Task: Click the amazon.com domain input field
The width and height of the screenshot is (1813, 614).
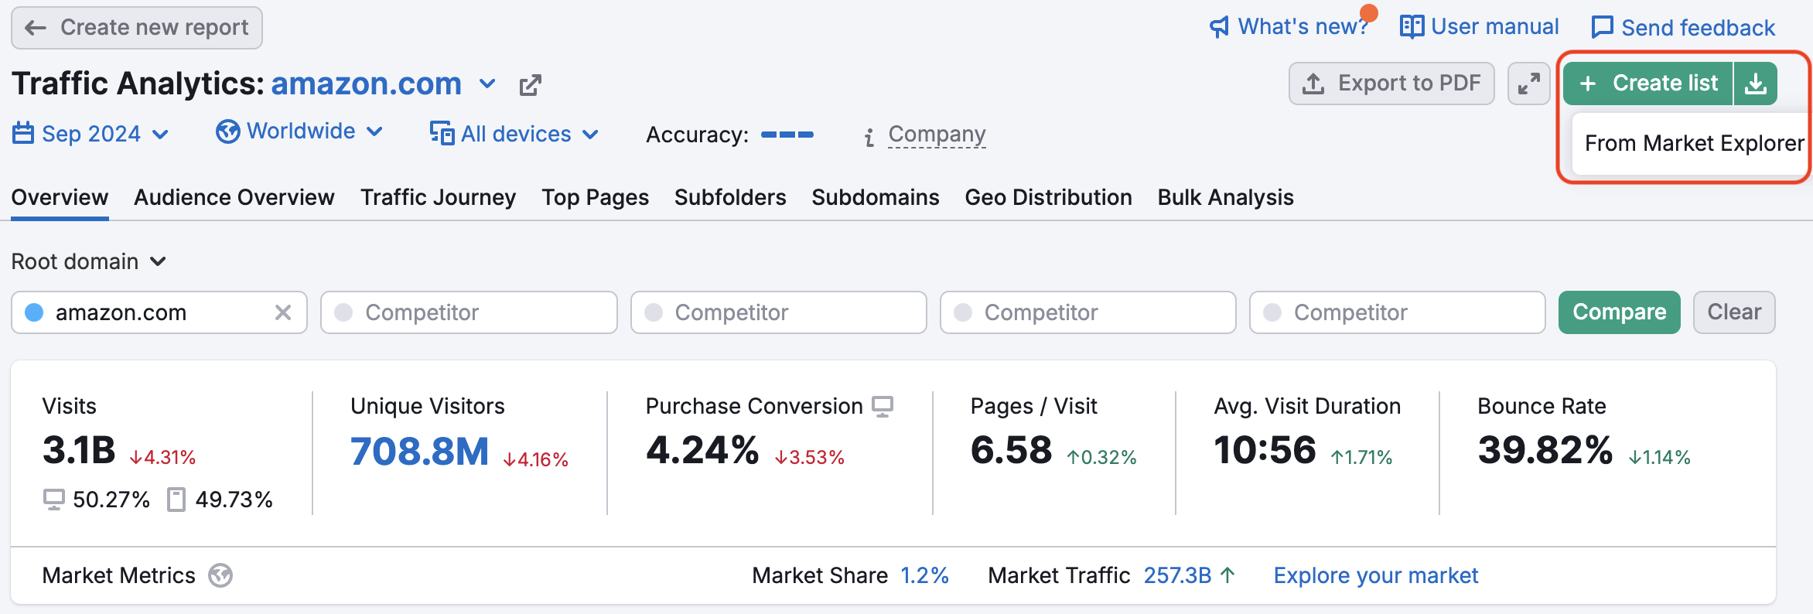Action: [159, 312]
